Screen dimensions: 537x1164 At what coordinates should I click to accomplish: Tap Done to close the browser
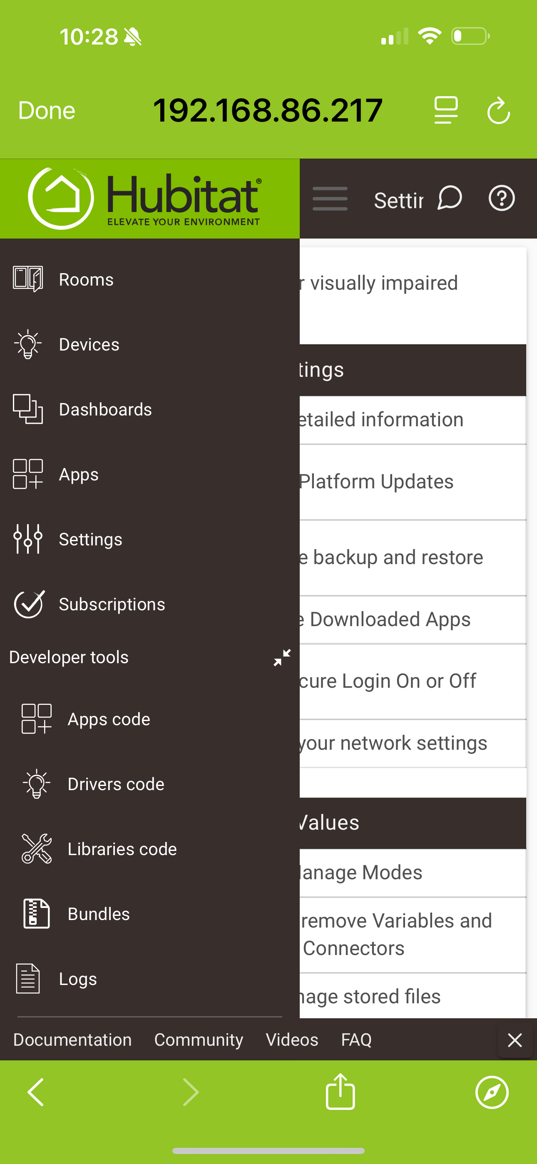coord(47,110)
